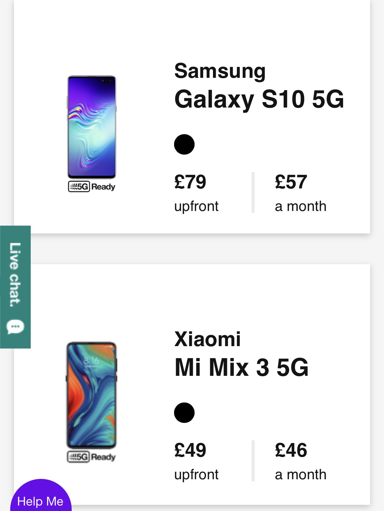Click the Xiaomi brand name
The height and width of the screenshot is (511, 384).
click(x=208, y=339)
